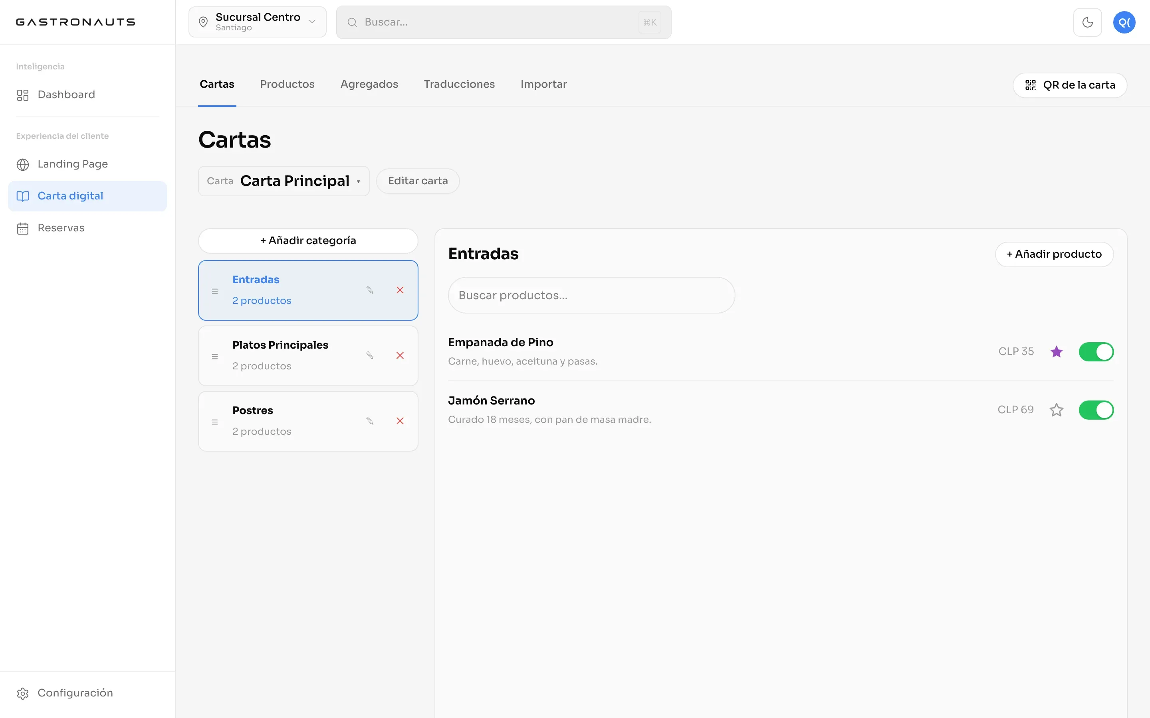Click the ⌘K shortcut badge
Screen dimensions: 1150x718
pyautogui.click(x=650, y=22)
